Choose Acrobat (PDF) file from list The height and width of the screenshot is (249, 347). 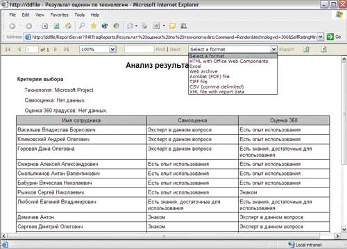(x=210, y=76)
